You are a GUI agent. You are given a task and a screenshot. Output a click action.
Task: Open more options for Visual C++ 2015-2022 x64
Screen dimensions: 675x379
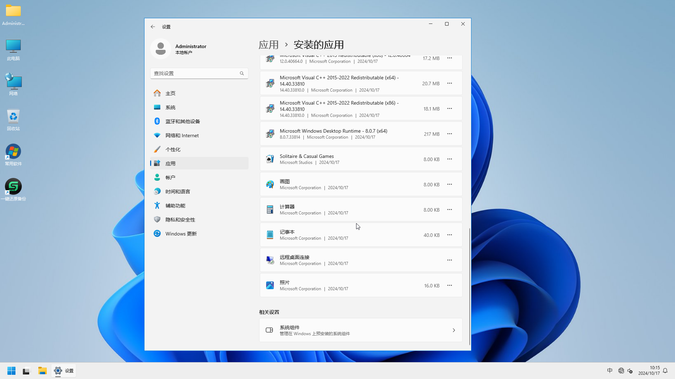(x=450, y=83)
